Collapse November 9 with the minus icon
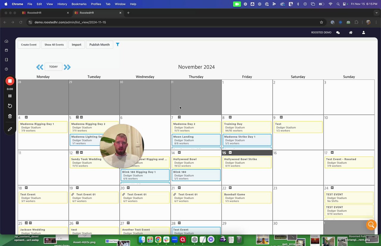This screenshot has height=246, width=381. point(281,117)
